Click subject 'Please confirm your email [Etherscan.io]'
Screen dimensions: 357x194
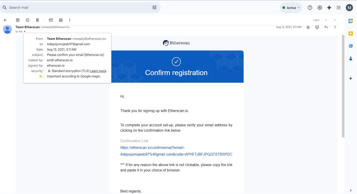click(x=76, y=55)
